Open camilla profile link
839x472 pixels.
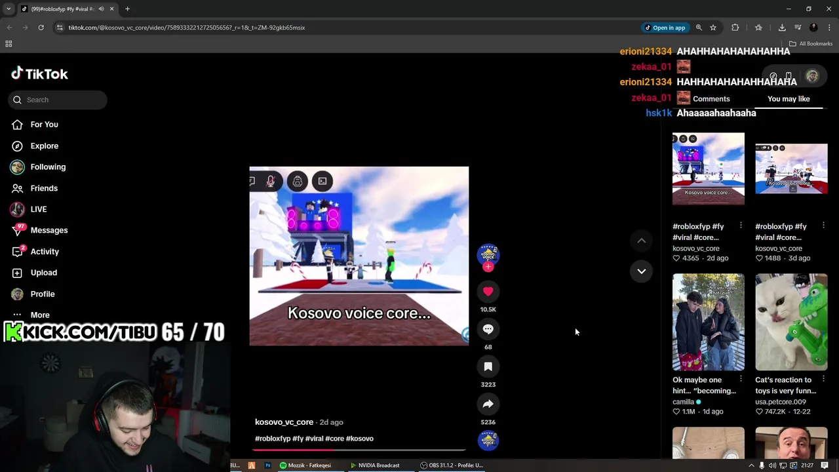[x=683, y=402]
